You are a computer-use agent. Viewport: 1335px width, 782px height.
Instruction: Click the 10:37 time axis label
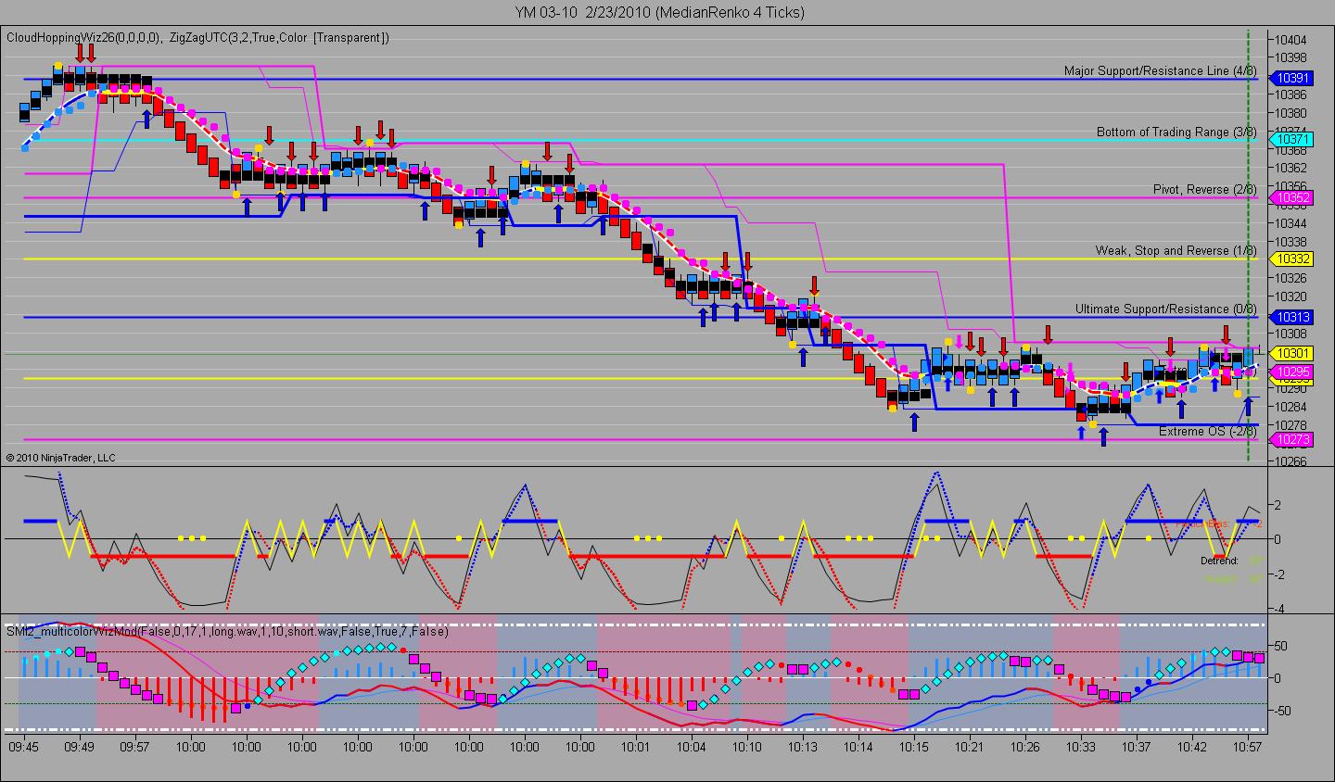[1136, 745]
